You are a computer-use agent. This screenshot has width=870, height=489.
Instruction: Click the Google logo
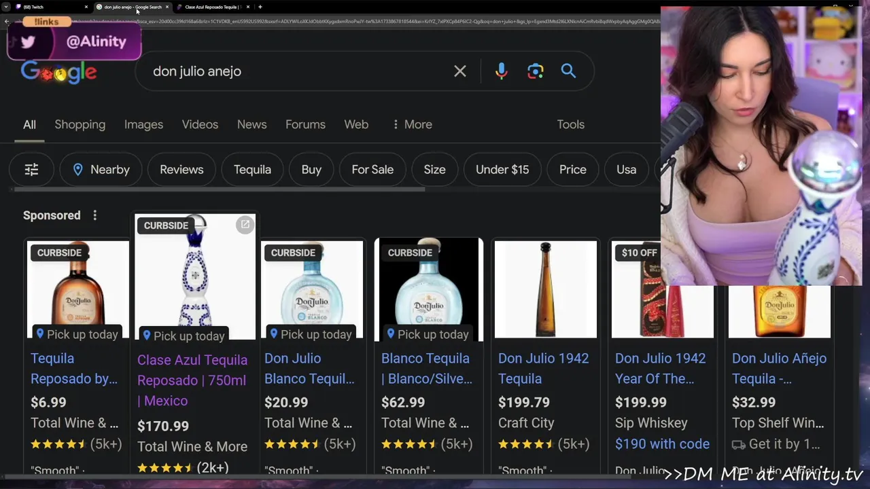(58, 72)
